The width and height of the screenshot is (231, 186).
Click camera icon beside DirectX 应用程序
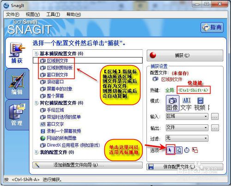43,145
